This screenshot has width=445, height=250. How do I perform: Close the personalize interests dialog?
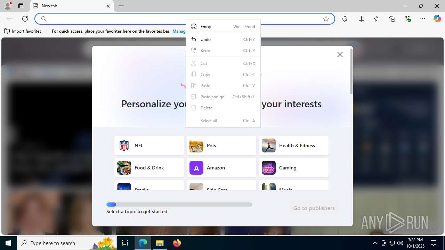[x=340, y=55]
